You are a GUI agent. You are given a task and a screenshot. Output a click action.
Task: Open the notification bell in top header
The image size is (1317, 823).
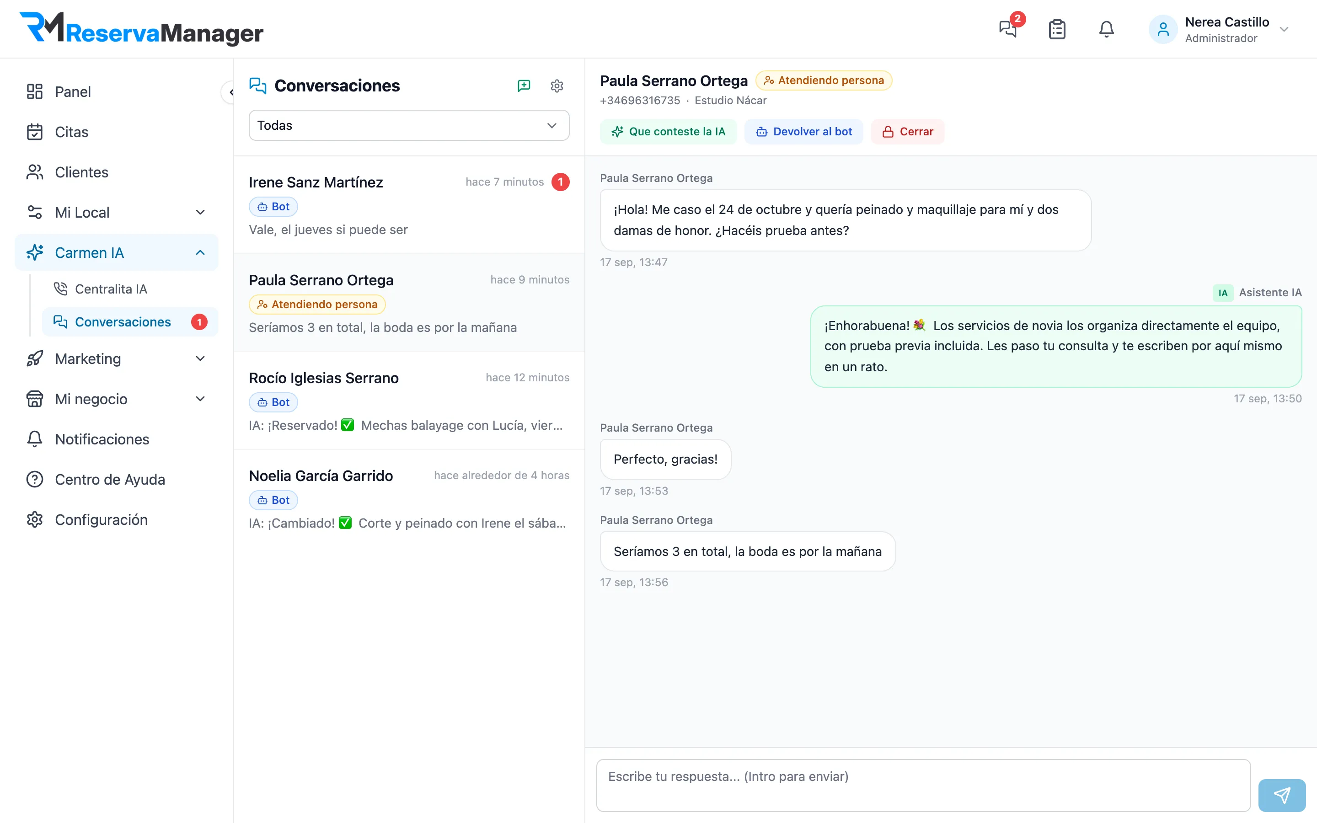1106,29
